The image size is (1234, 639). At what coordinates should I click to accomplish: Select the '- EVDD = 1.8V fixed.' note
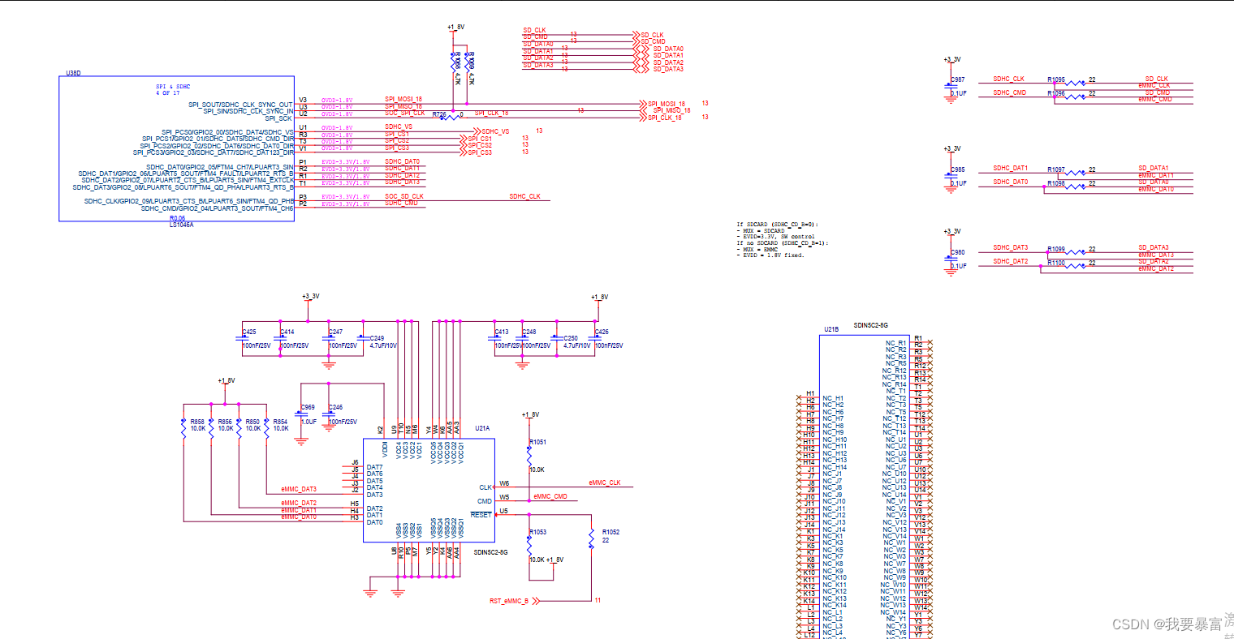tap(770, 255)
